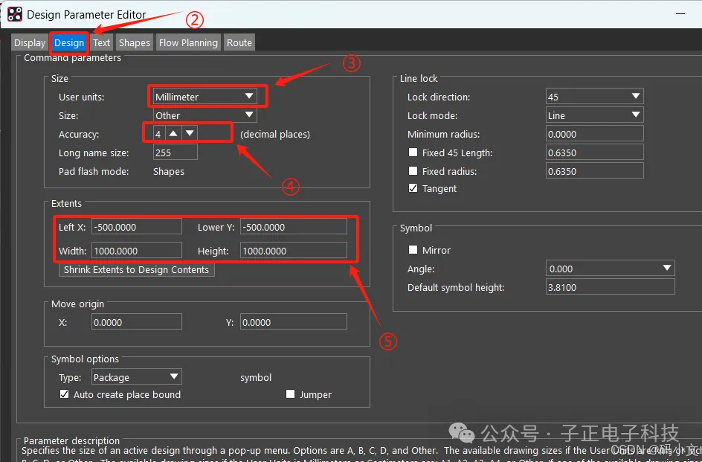
Task: Click the Accuracy value field
Action: tap(159, 133)
